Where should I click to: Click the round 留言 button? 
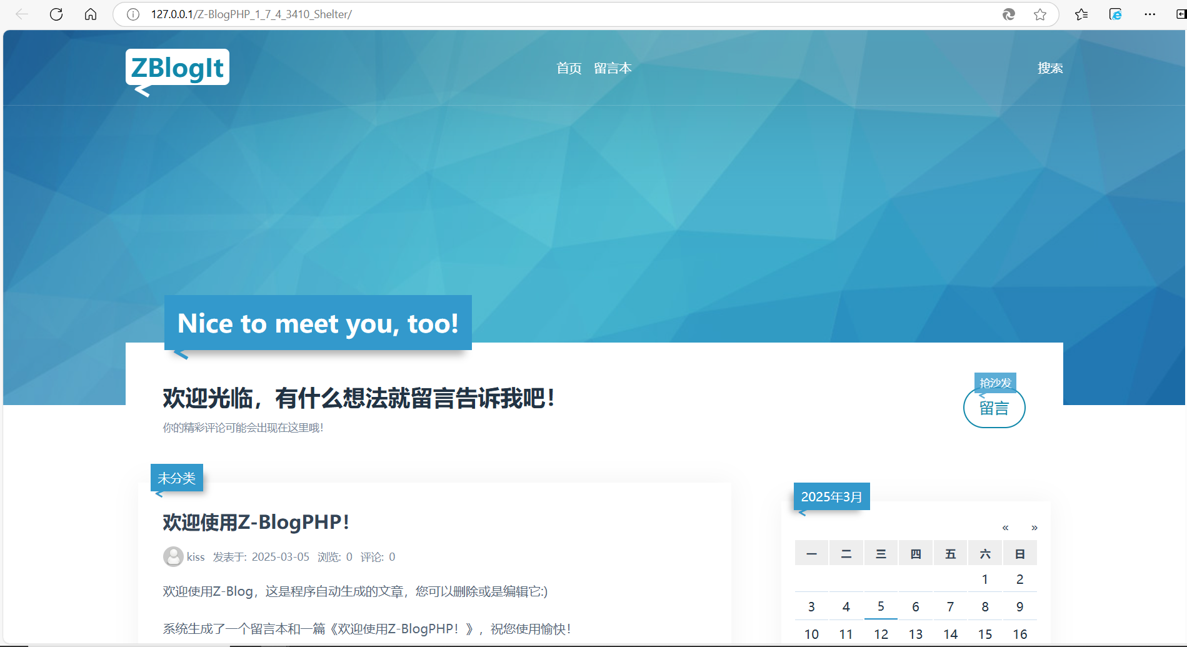[994, 408]
